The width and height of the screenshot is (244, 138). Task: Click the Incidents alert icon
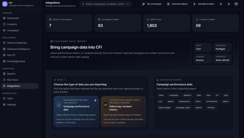coord(4,24)
